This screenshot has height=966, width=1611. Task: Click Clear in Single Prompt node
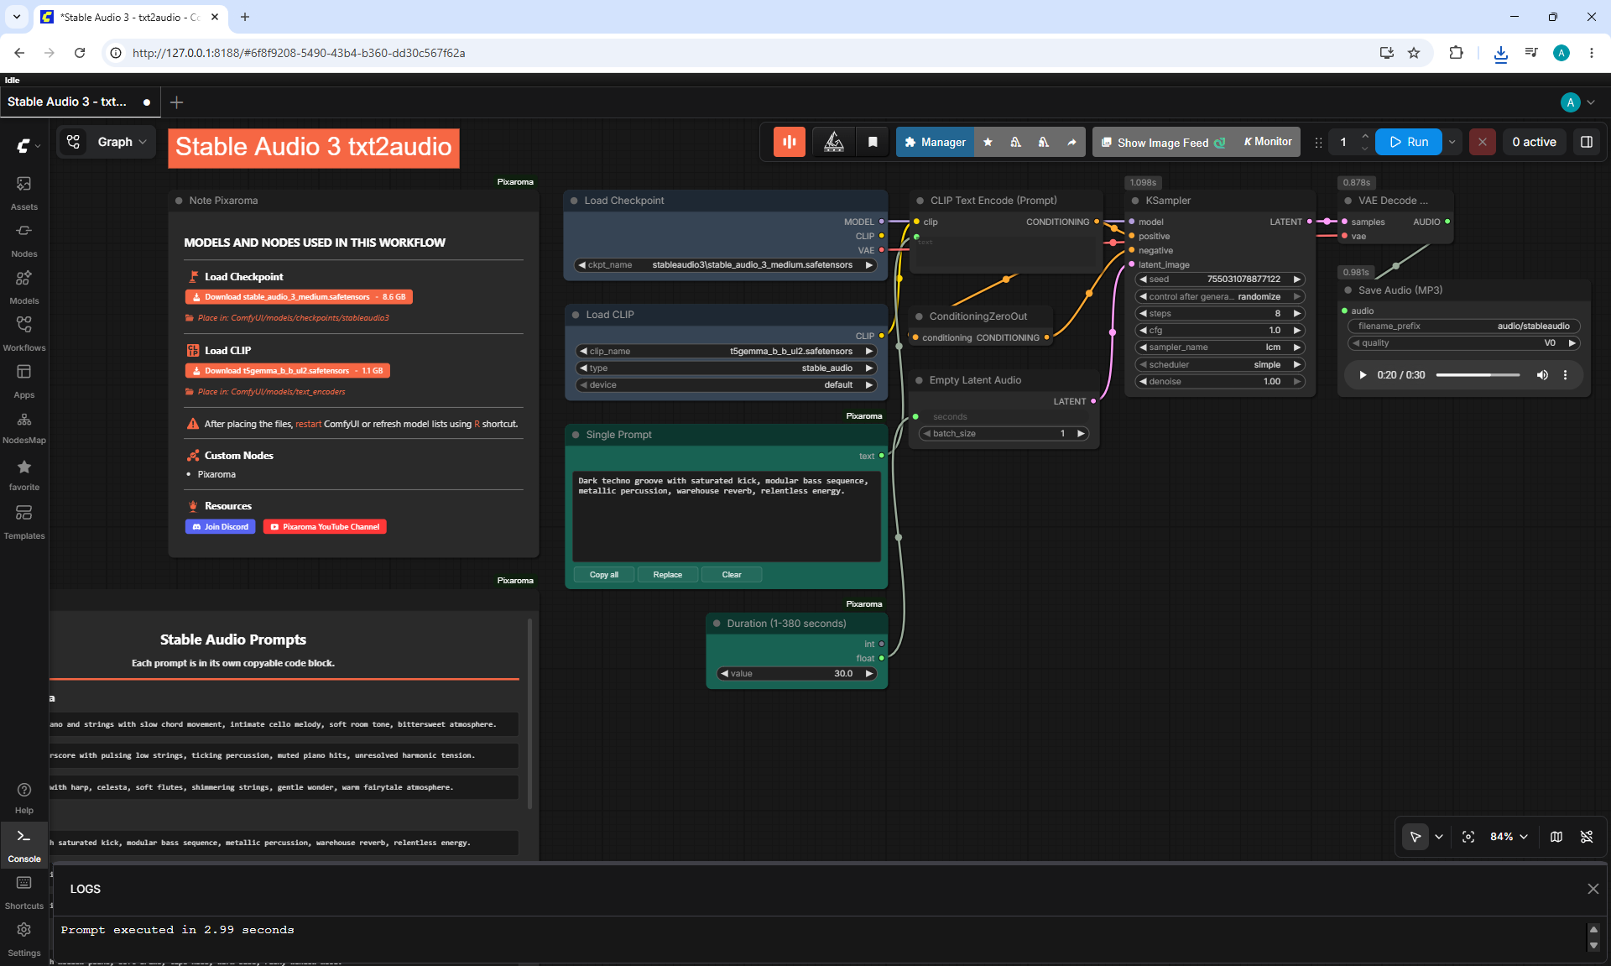[732, 575]
